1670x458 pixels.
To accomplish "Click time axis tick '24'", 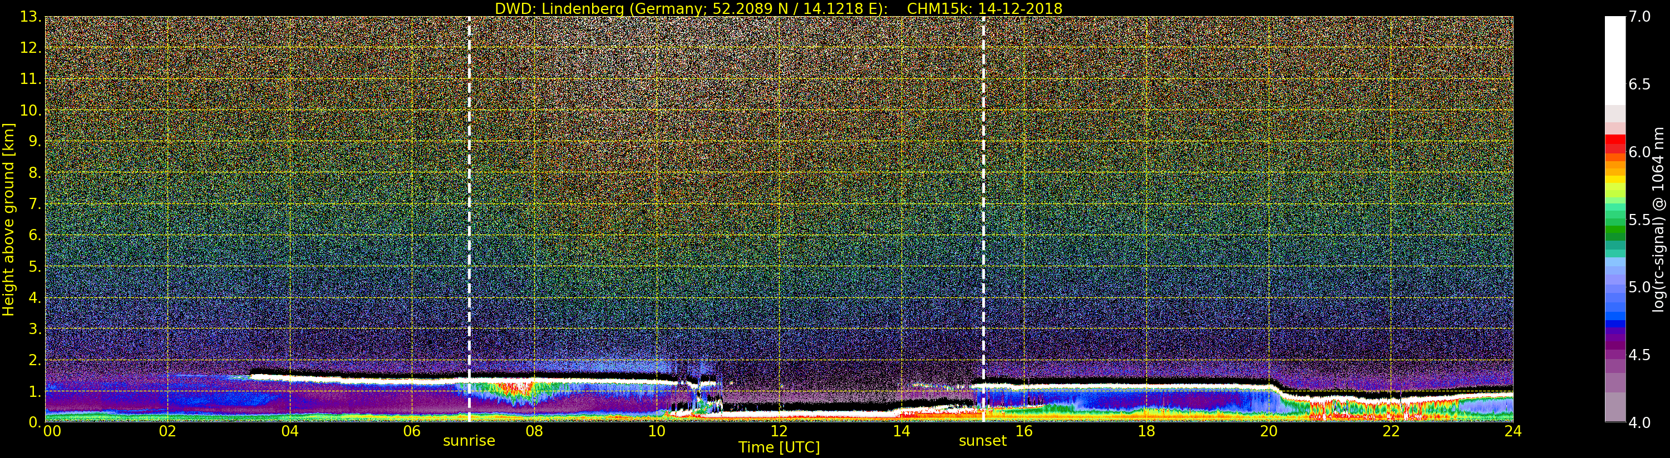I will click(1513, 431).
